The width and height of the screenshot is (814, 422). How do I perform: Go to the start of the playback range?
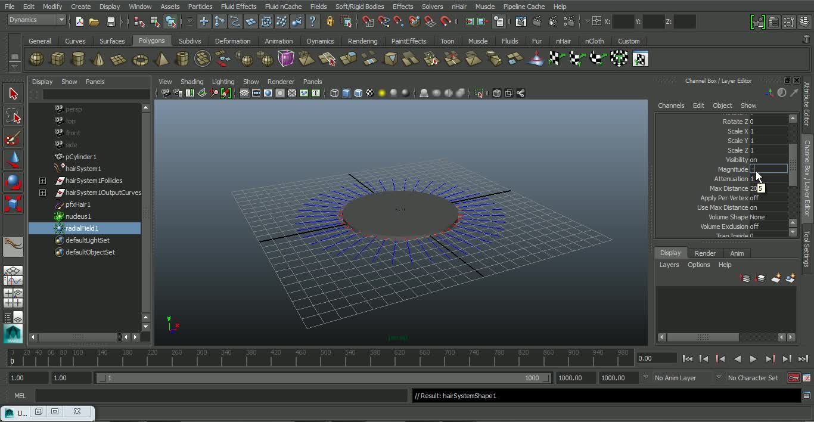[688, 359]
